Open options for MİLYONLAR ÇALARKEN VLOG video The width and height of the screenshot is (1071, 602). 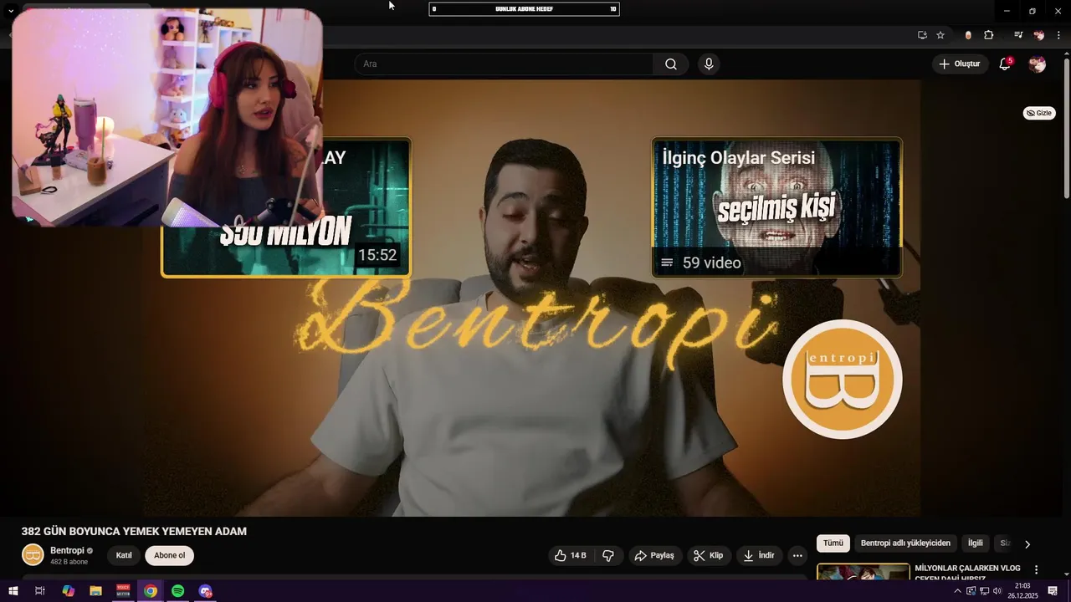point(1036,569)
